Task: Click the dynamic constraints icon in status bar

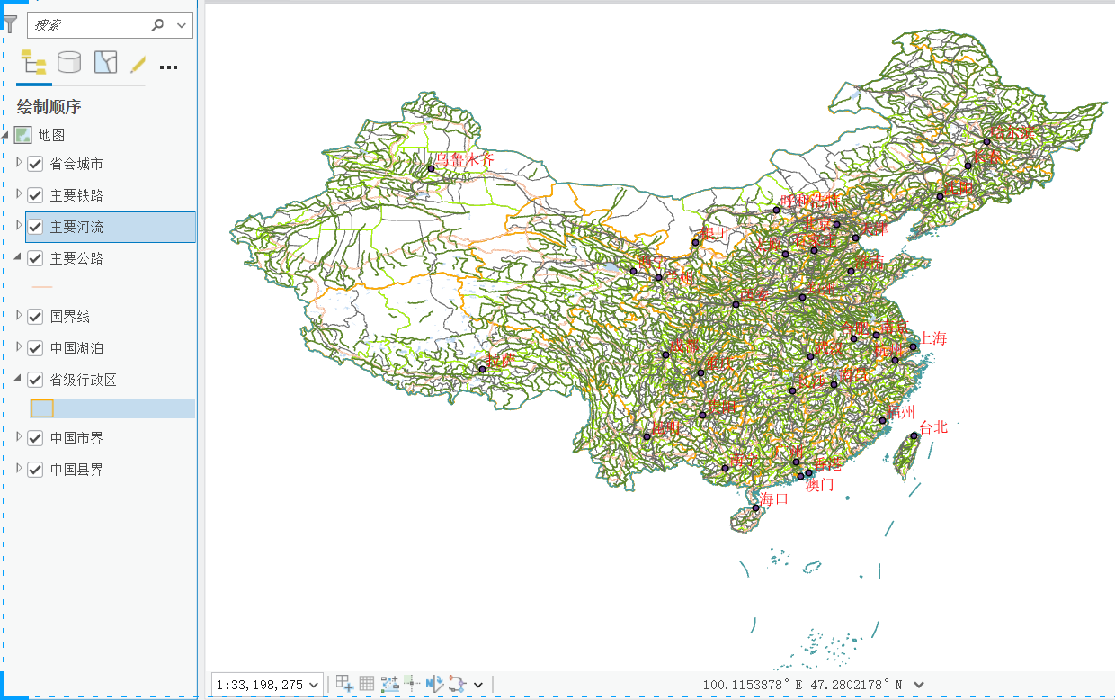Action: pyautogui.click(x=458, y=684)
